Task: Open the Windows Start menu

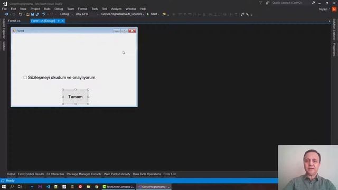Action: (x=4, y=187)
